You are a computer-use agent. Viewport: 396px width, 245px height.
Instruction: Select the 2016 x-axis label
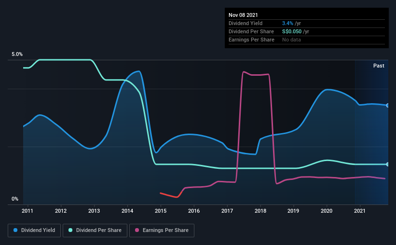point(194,211)
